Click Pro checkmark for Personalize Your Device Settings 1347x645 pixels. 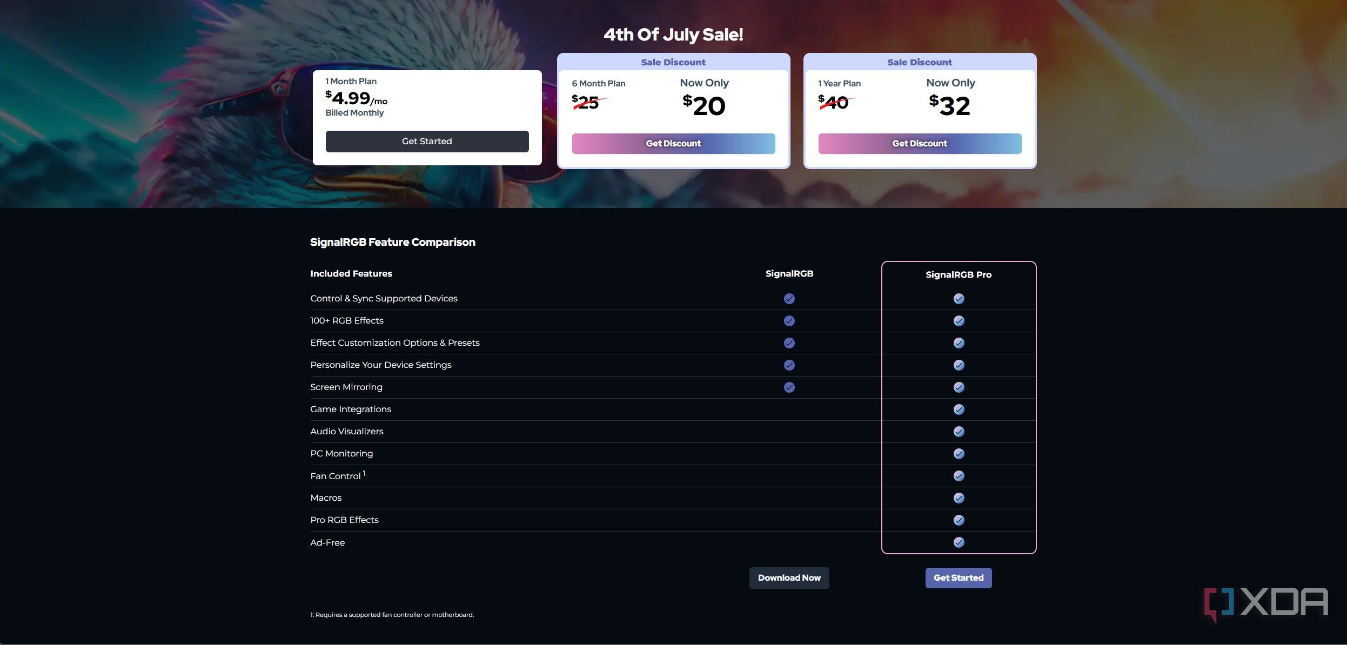tap(959, 365)
